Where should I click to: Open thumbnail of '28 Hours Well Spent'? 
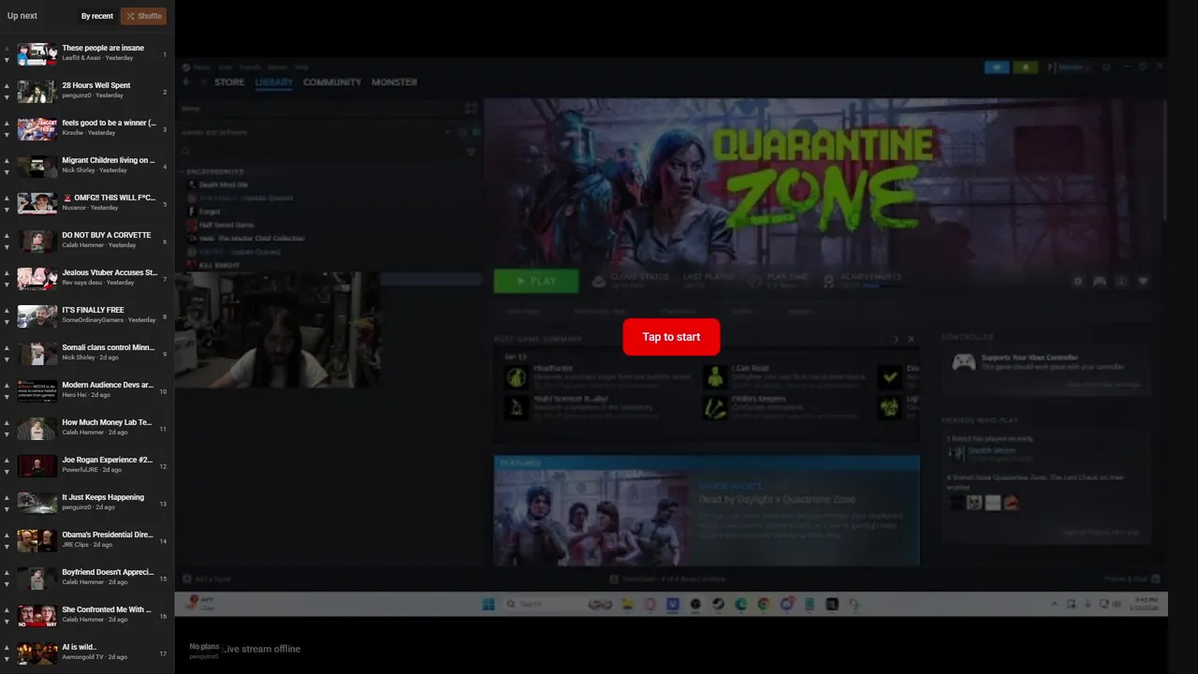[x=37, y=91]
